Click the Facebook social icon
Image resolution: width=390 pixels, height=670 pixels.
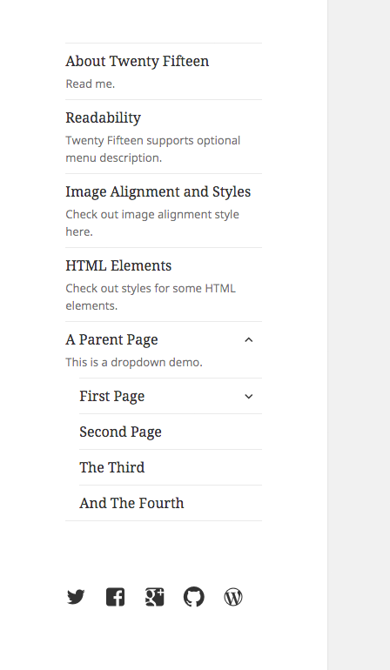tap(115, 597)
